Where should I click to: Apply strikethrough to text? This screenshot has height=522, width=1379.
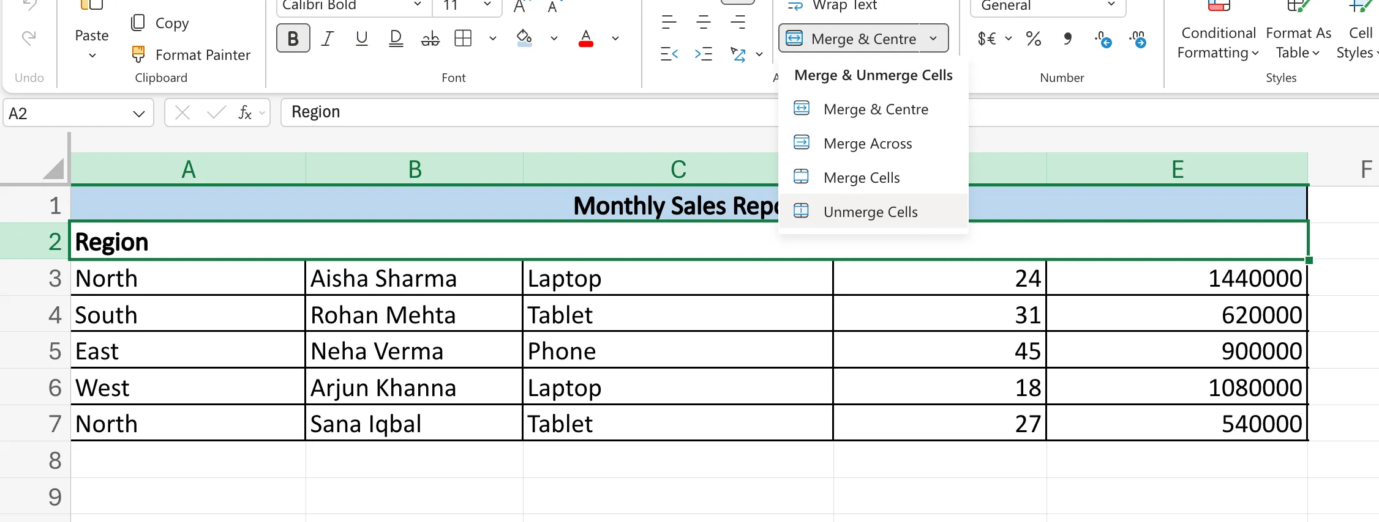(430, 39)
